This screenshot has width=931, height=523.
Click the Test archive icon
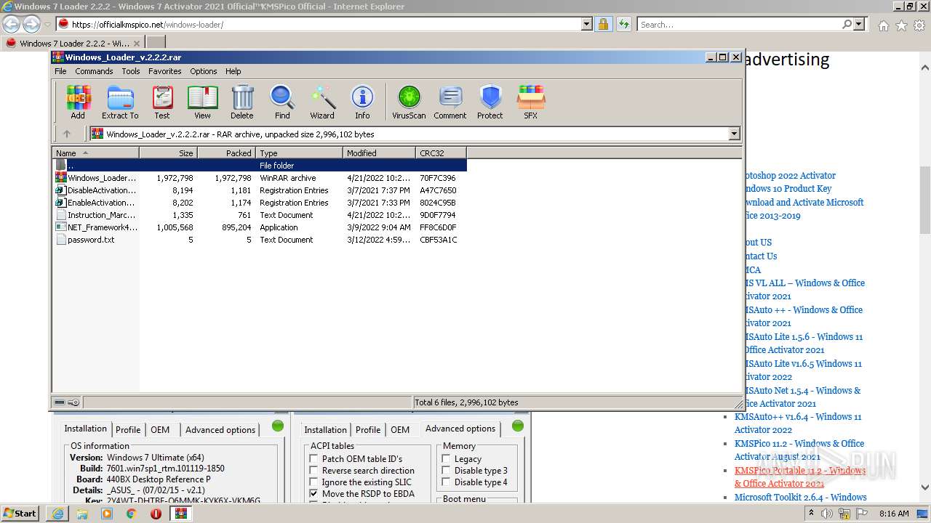162,102
